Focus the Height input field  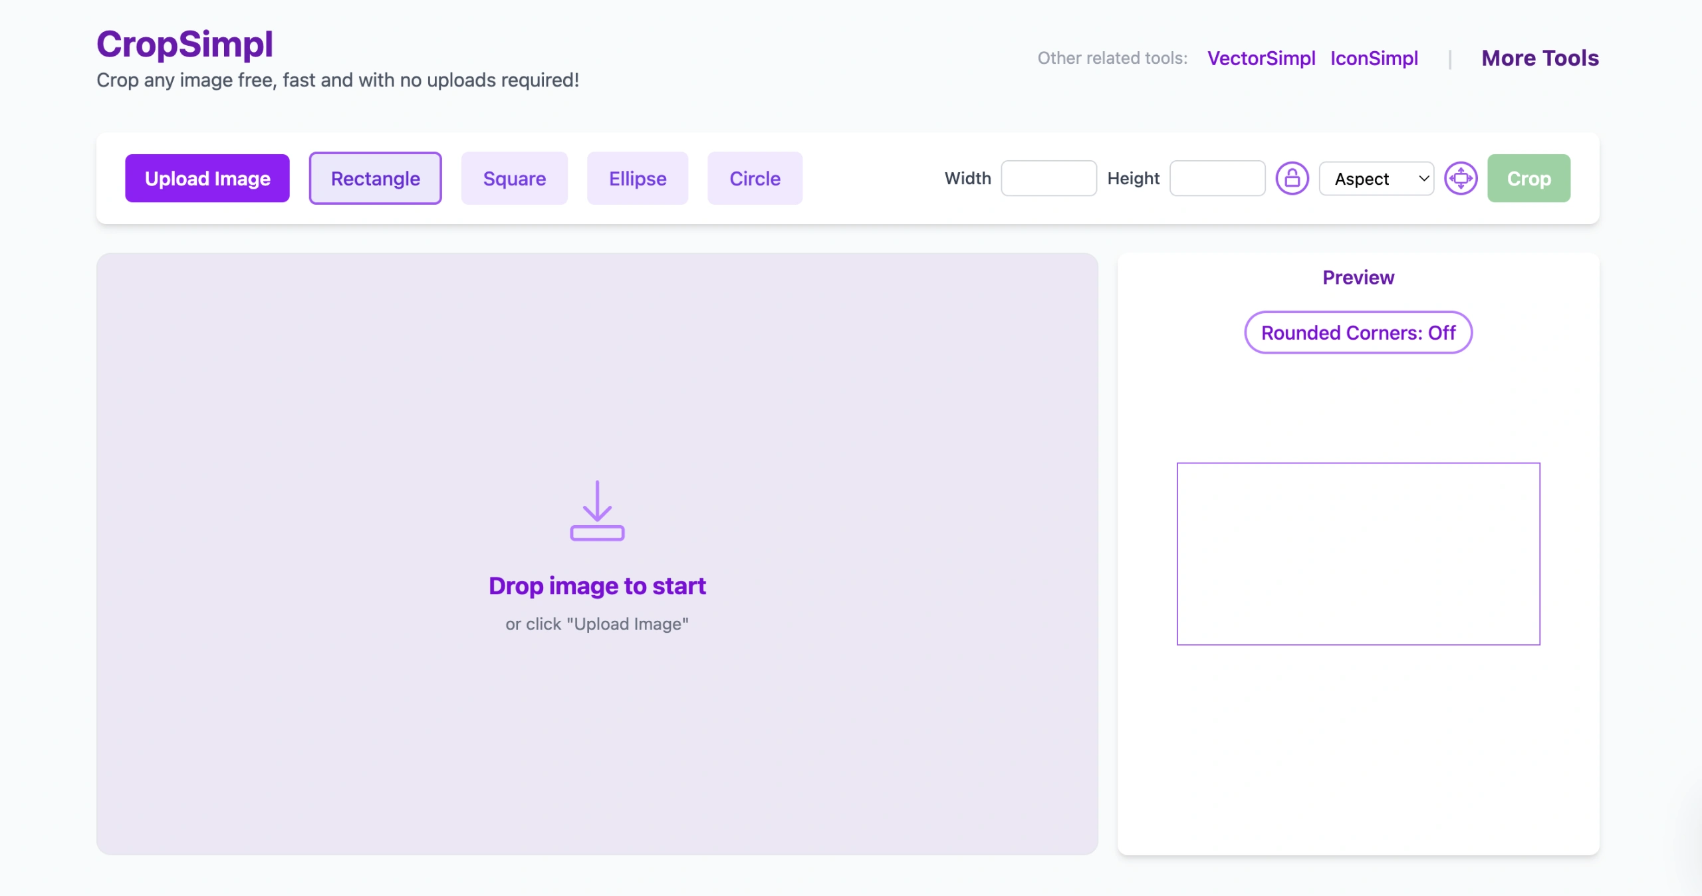(x=1217, y=178)
